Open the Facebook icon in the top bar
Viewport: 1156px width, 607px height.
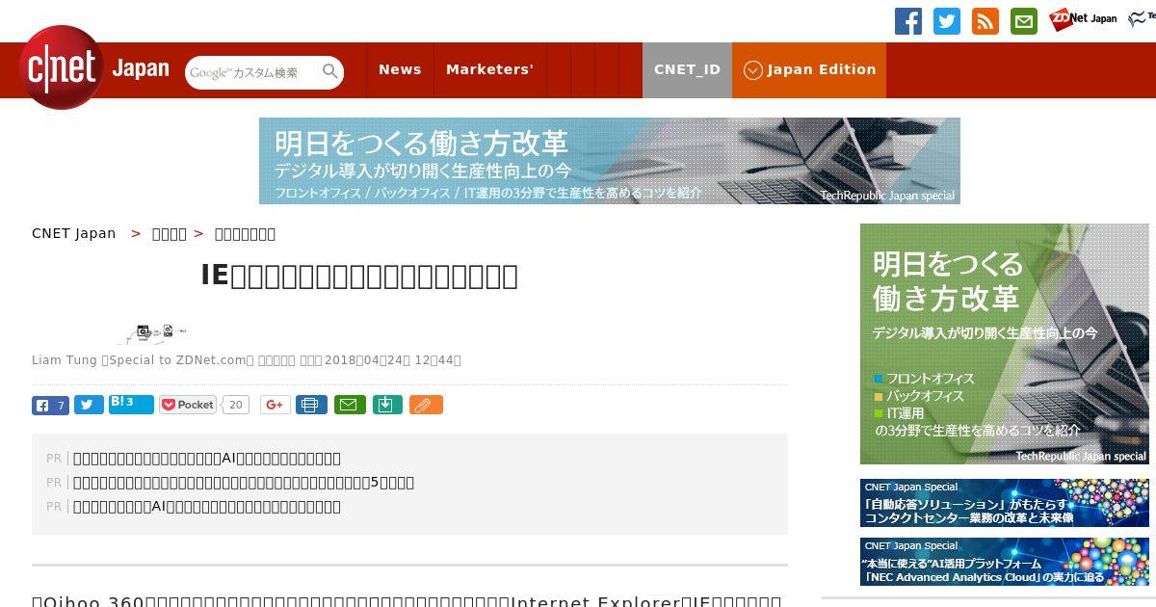(x=908, y=21)
